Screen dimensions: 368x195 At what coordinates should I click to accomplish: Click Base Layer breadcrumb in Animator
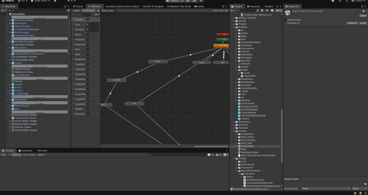point(108,10)
